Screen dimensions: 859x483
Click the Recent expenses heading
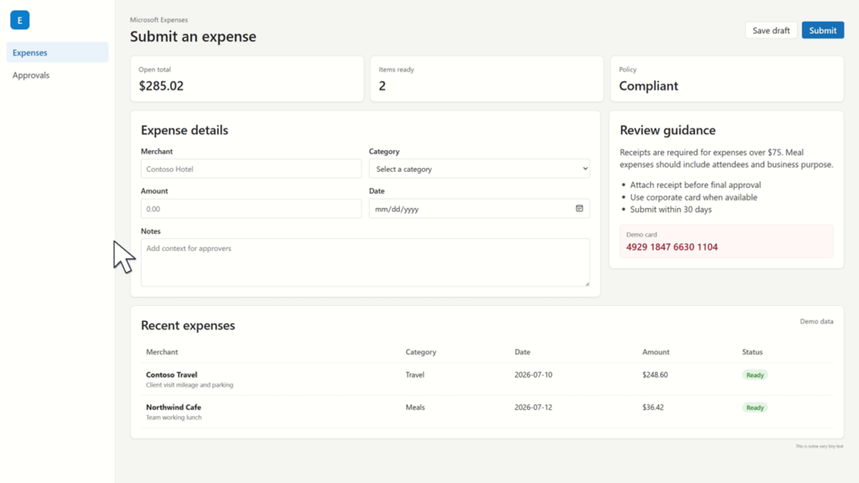pyautogui.click(x=188, y=325)
